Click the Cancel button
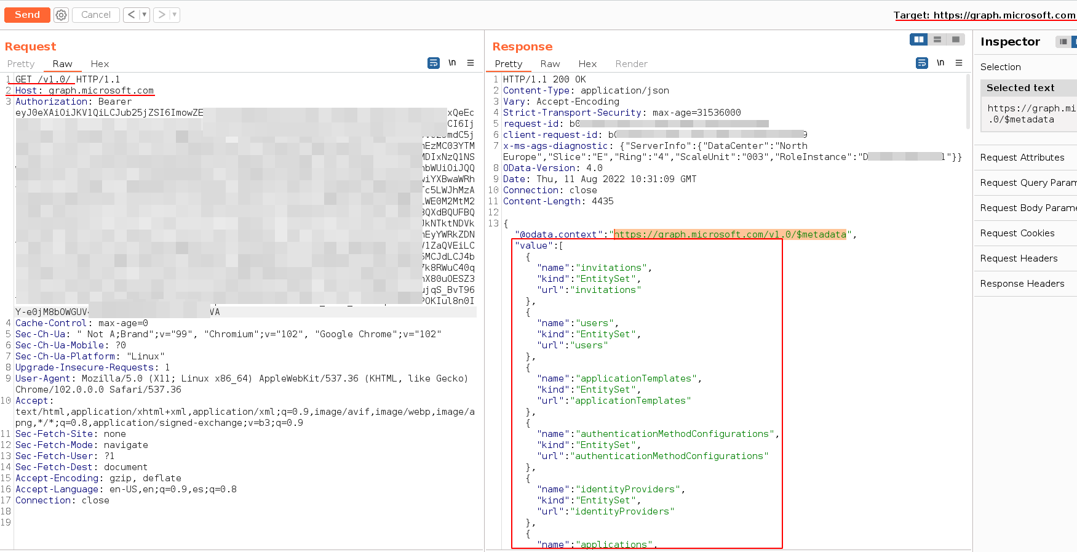1077x552 pixels. pyautogui.click(x=96, y=15)
